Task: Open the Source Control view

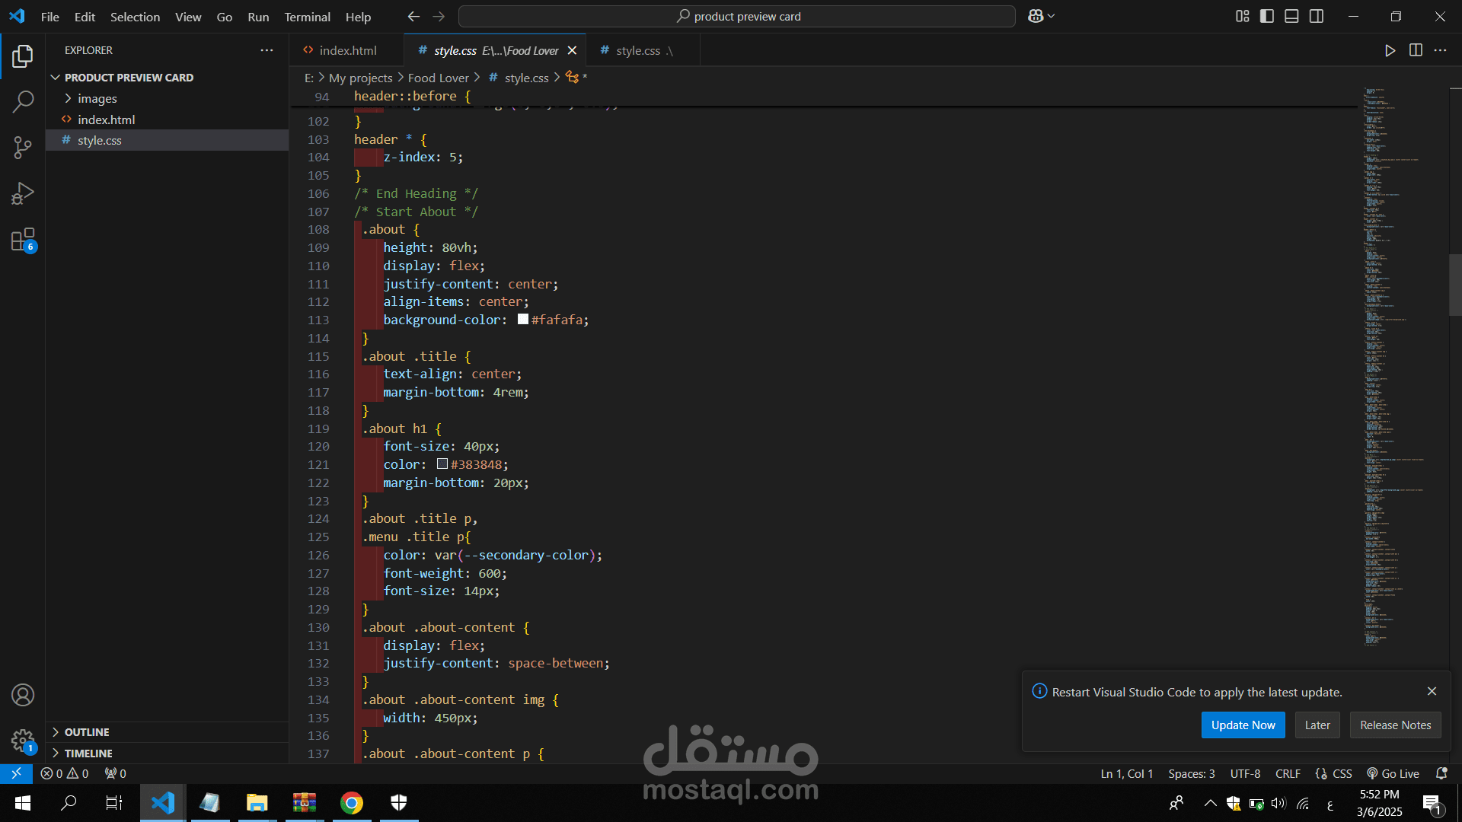Action: [23, 147]
